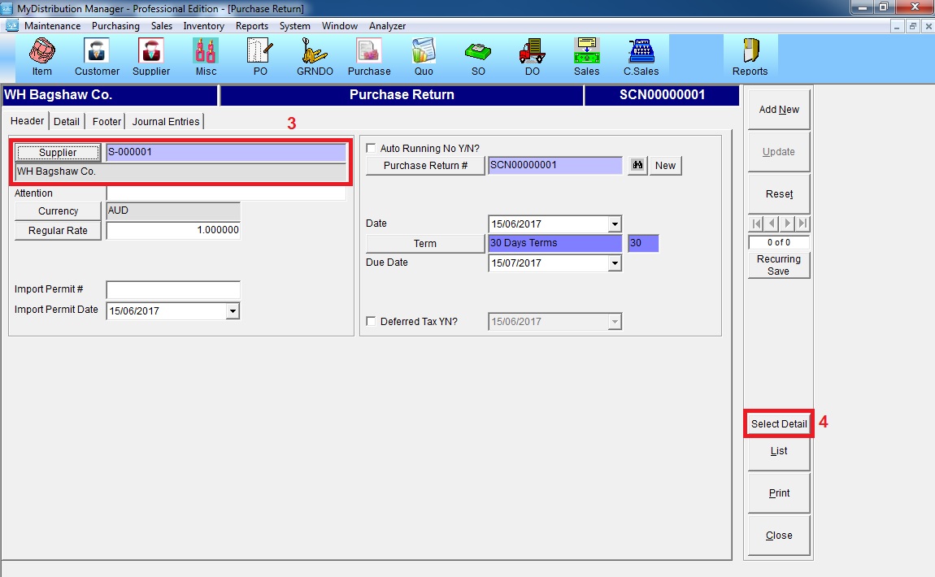Open the Reports toolbar icon
This screenshot has height=577, width=935.
coord(750,56)
